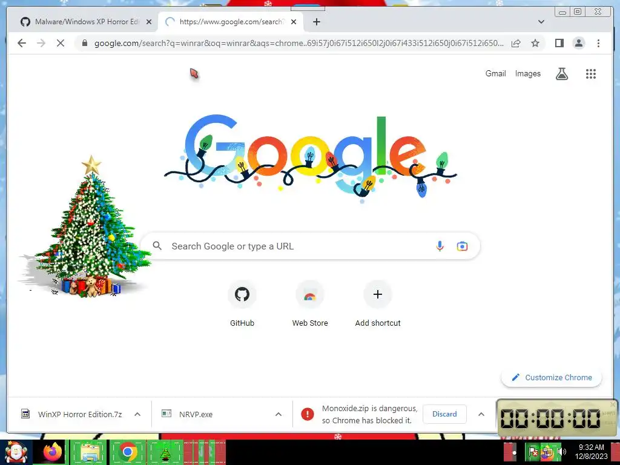
Task: Open the GitHub shortcut tile
Action: pyautogui.click(x=242, y=304)
